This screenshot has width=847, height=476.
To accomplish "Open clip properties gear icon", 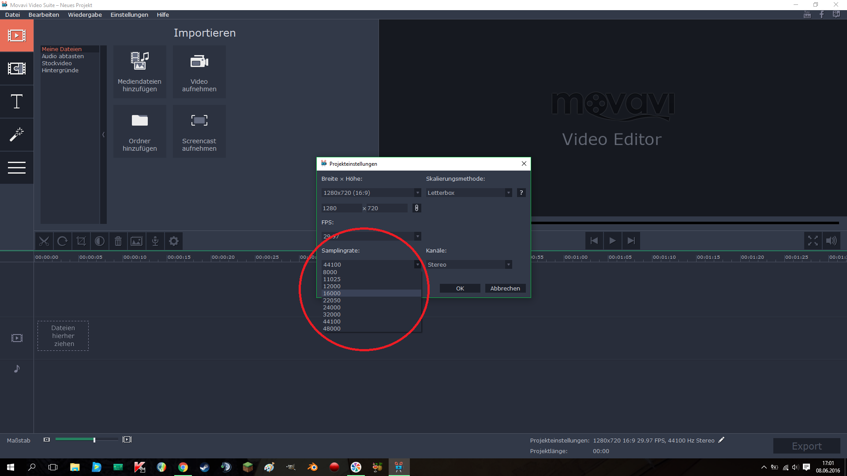I will pyautogui.click(x=174, y=241).
